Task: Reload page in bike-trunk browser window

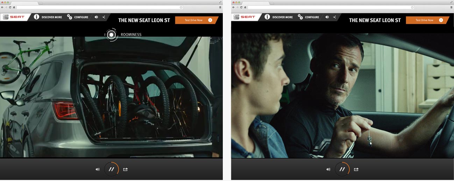Action: point(10,7)
